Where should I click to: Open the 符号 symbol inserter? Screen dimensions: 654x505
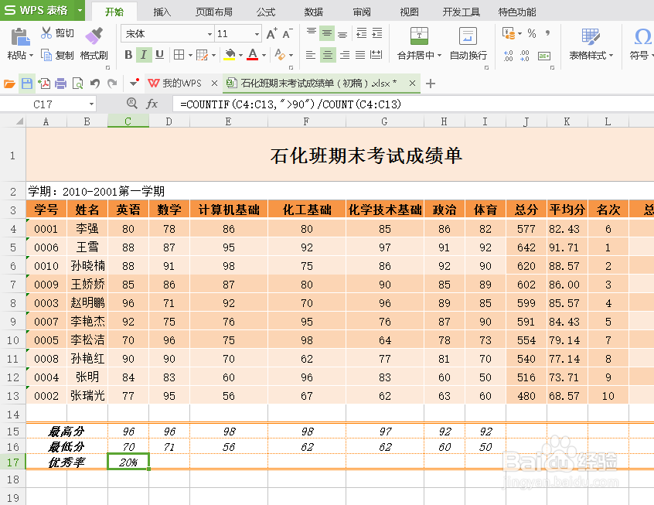click(x=642, y=46)
